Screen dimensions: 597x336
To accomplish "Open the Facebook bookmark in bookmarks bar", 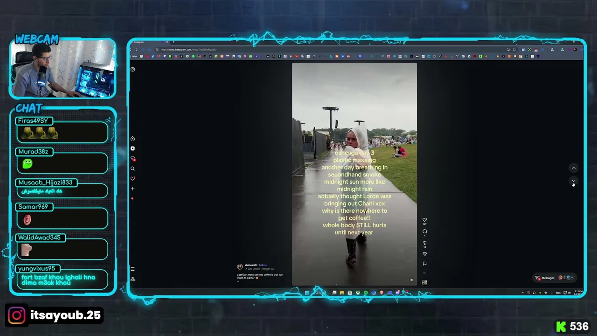I will (x=153, y=56).
